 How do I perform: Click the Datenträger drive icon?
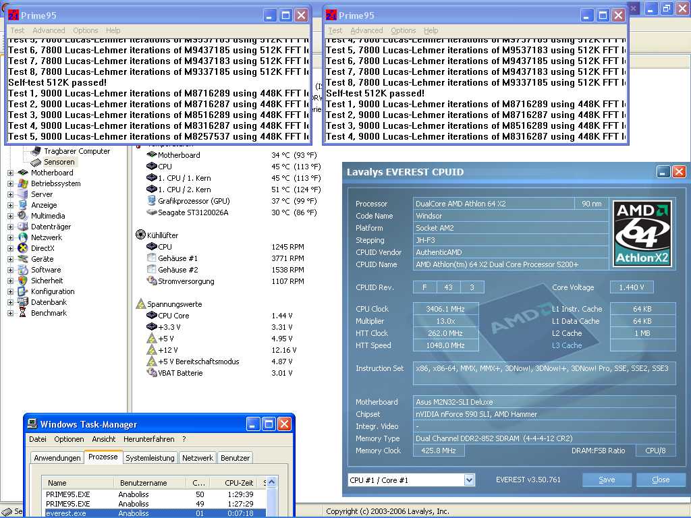23,227
